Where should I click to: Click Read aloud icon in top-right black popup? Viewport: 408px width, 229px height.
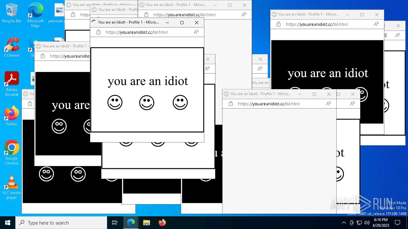tap(376, 24)
